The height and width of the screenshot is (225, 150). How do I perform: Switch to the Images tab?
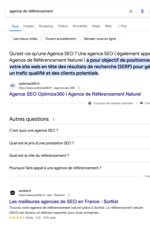(28, 26)
